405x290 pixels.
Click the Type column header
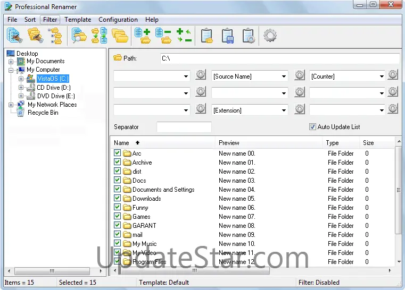(341, 143)
